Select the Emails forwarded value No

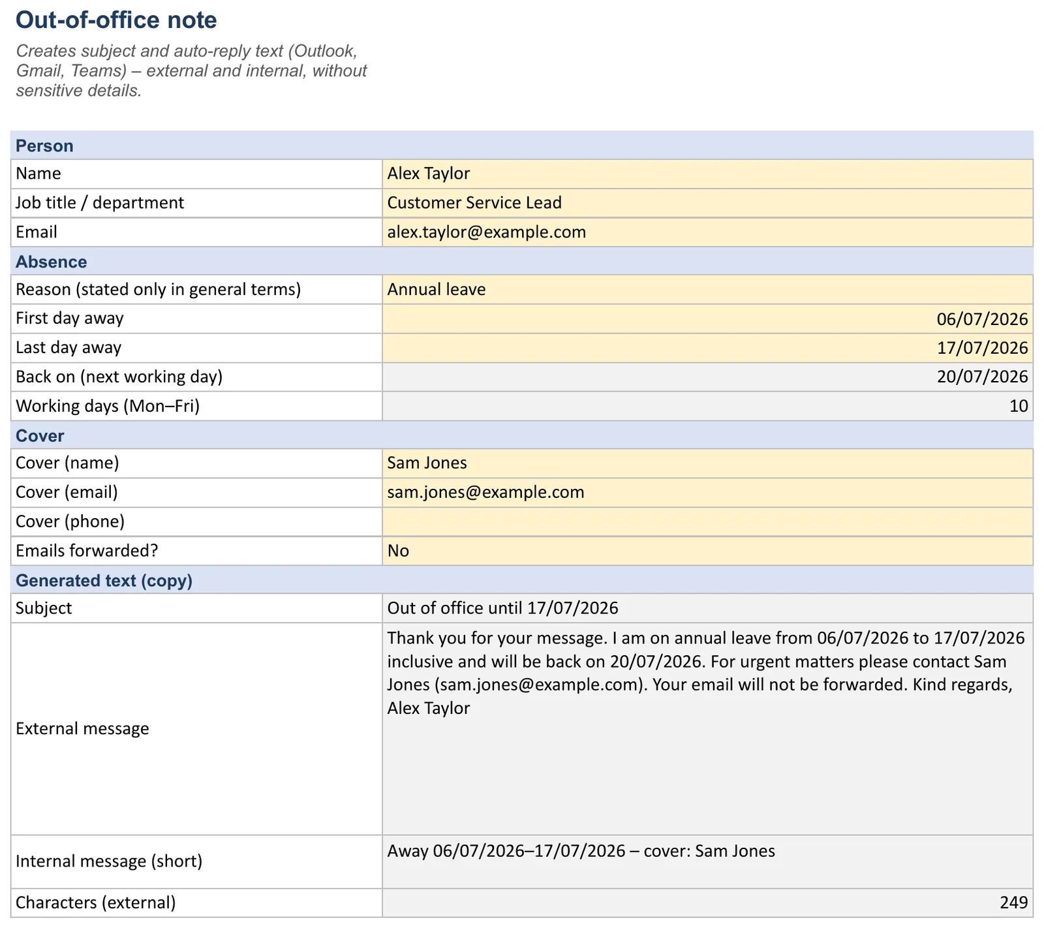pyautogui.click(x=707, y=551)
